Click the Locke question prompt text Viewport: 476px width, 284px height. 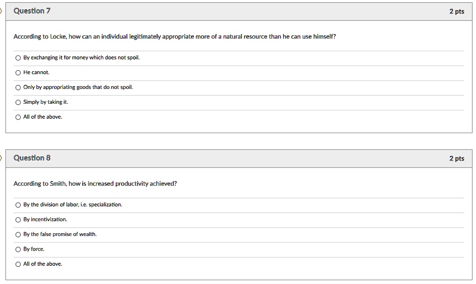click(x=175, y=37)
